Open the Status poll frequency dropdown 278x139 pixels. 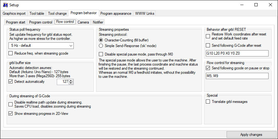[x=41, y=45]
